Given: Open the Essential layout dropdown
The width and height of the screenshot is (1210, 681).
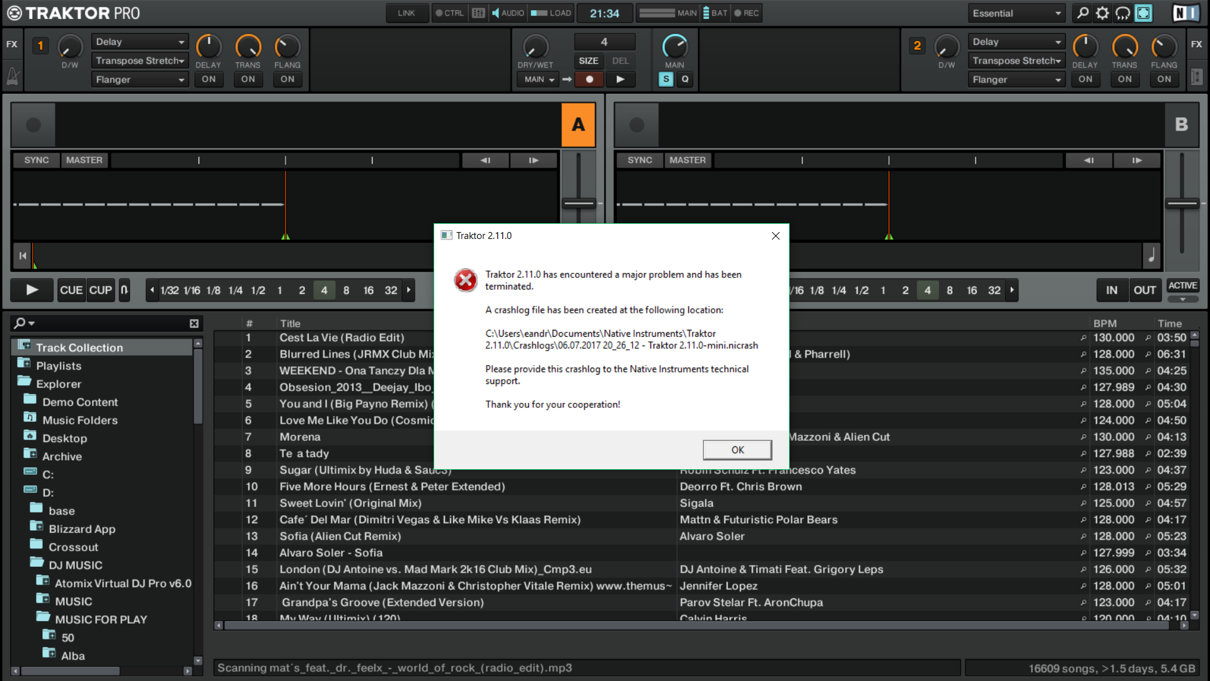Looking at the screenshot, I should click(x=1016, y=13).
